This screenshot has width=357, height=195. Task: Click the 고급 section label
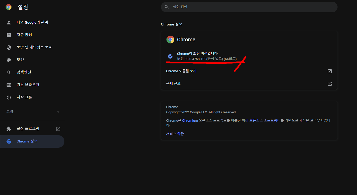[x=10, y=112]
